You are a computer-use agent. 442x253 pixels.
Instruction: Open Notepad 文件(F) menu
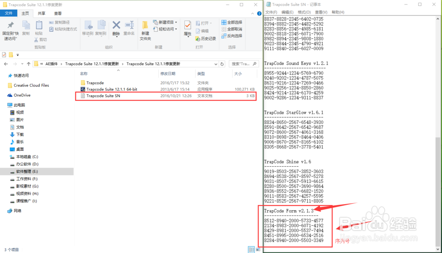point(271,12)
